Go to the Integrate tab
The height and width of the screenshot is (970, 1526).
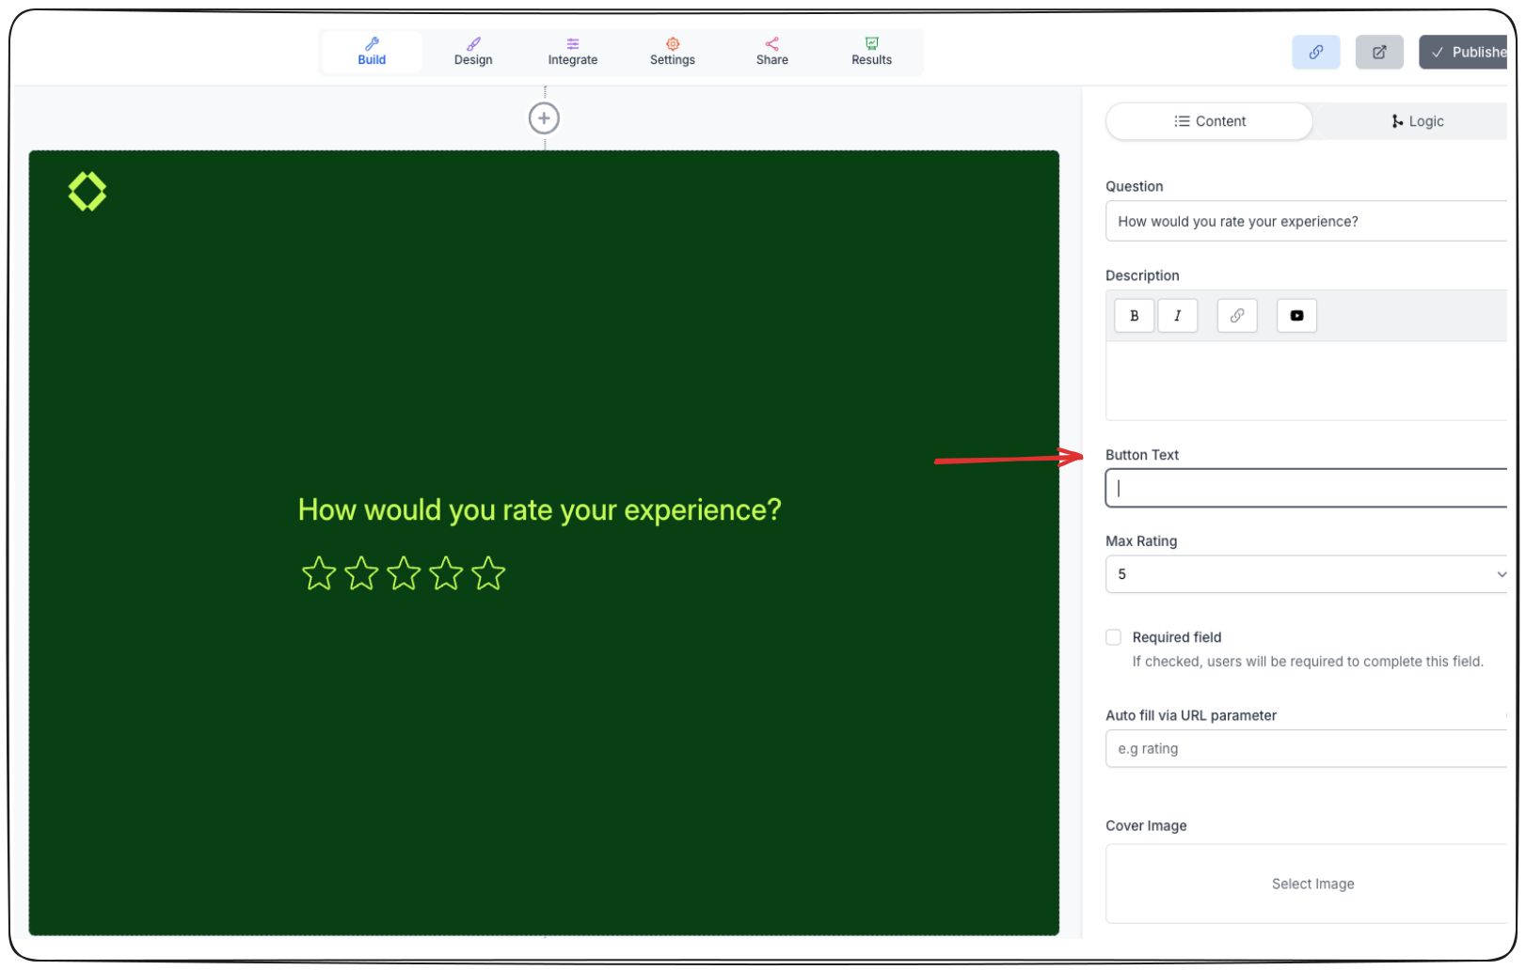(573, 52)
